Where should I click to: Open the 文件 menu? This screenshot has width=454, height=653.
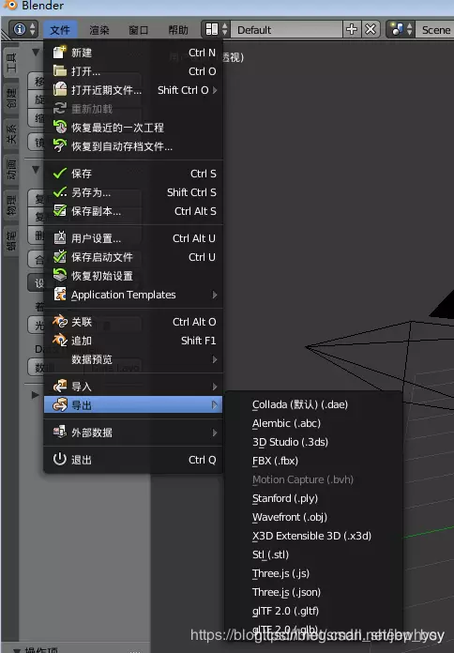60,30
